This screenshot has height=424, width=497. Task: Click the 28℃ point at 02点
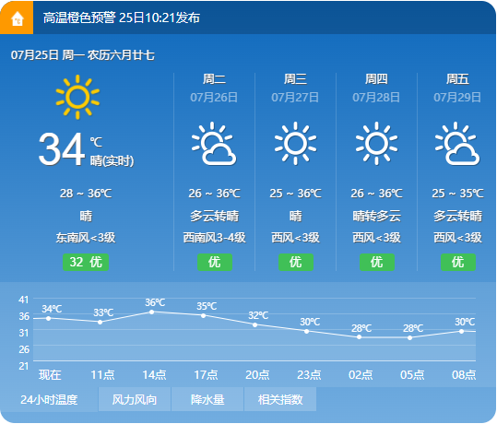pyautogui.click(x=359, y=337)
